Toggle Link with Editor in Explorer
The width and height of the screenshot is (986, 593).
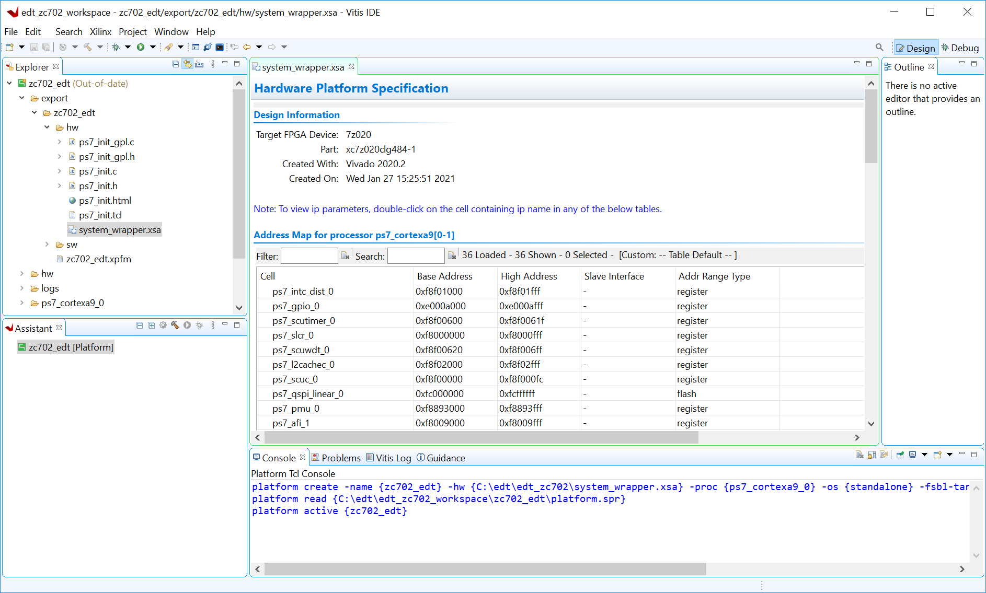point(187,64)
